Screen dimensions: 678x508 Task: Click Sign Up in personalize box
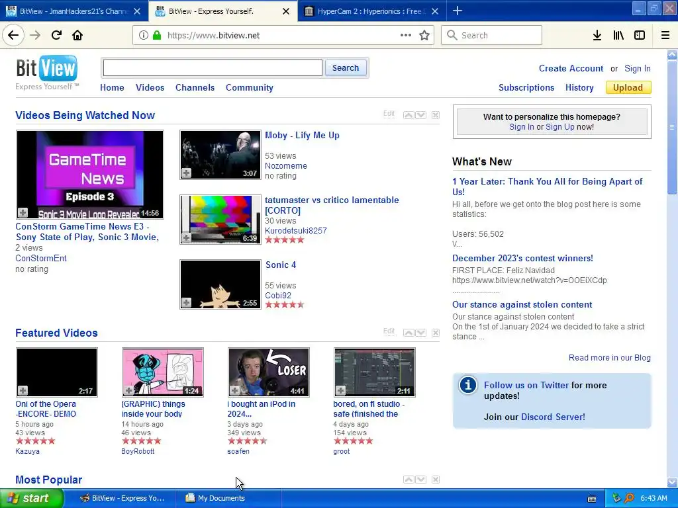point(560,126)
